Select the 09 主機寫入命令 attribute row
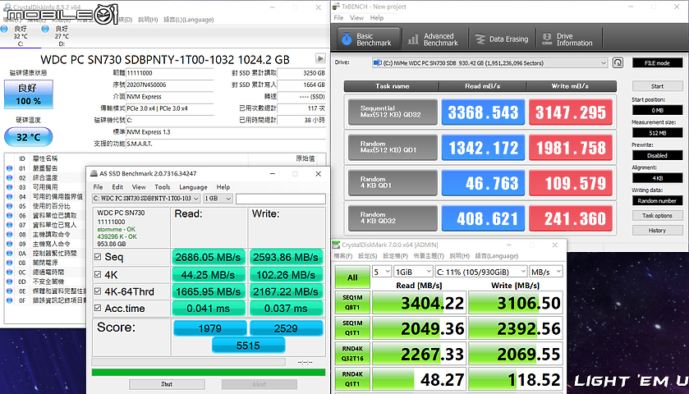This screenshot has width=689, height=394. (x=46, y=244)
